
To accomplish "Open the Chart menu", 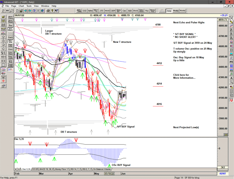I will pos(21,6).
